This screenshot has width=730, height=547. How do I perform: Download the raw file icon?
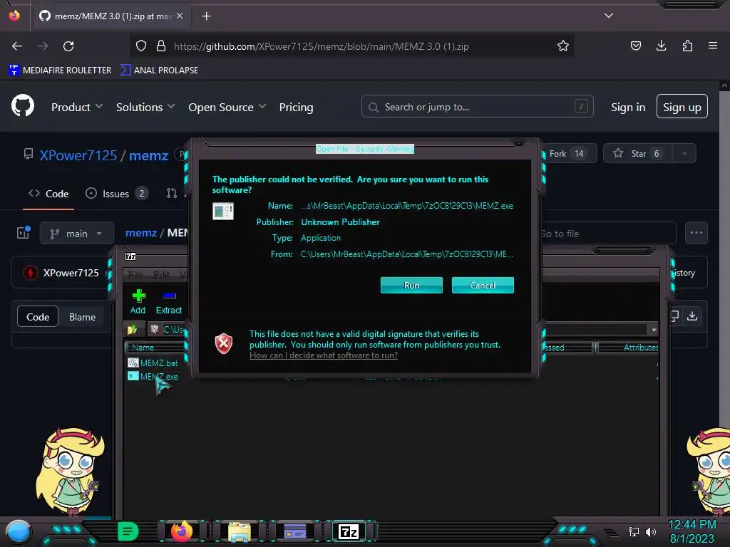click(692, 316)
